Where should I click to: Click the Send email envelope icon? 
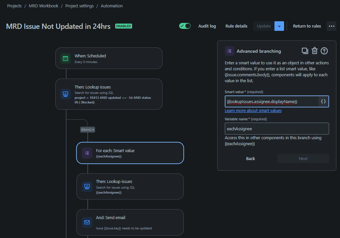click(87, 222)
